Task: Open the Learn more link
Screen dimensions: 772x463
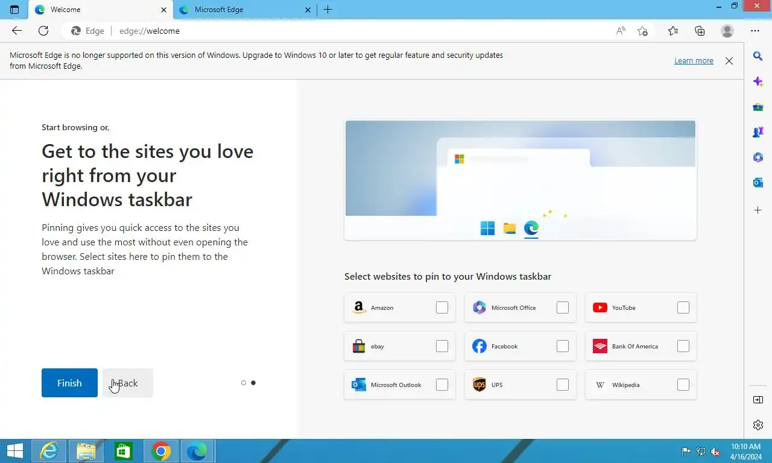Action: click(694, 61)
